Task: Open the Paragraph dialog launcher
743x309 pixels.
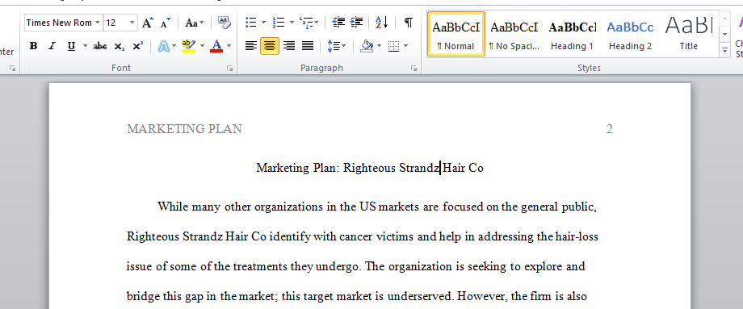Action: click(413, 69)
